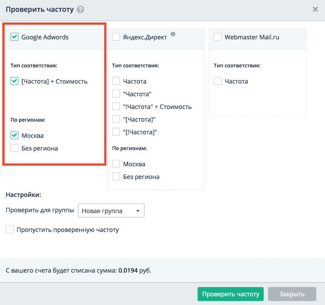Check Частота under Webmaster Mail.ru
The image size is (325, 305).
218,81
